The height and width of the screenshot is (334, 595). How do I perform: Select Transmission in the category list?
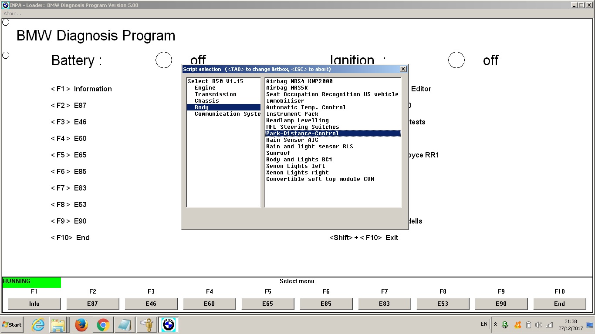click(215, 94)
